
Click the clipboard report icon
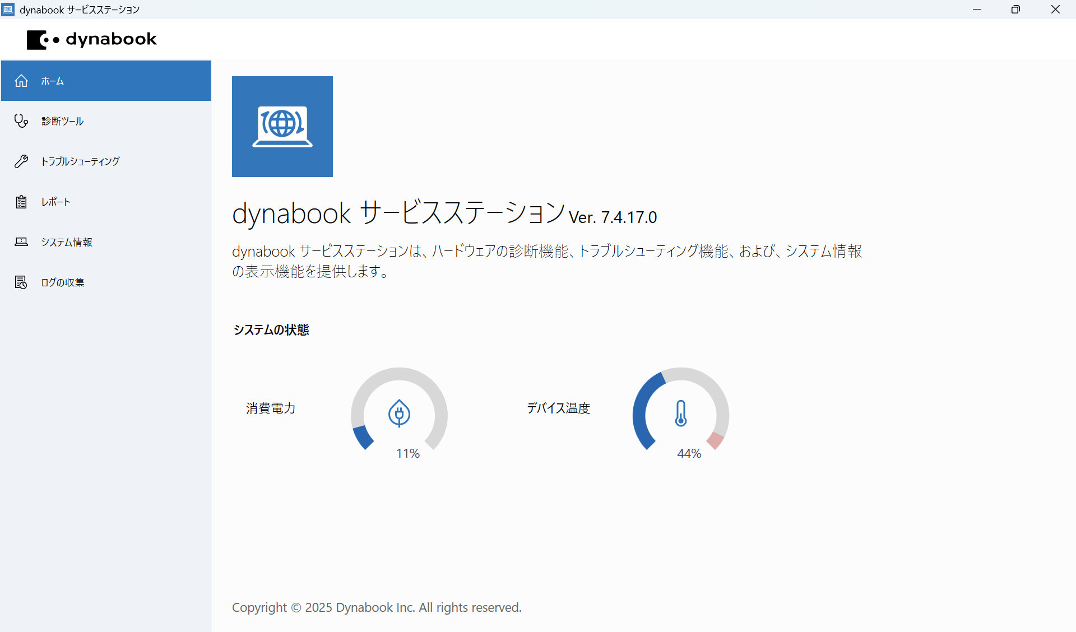(x=21, y=202)
